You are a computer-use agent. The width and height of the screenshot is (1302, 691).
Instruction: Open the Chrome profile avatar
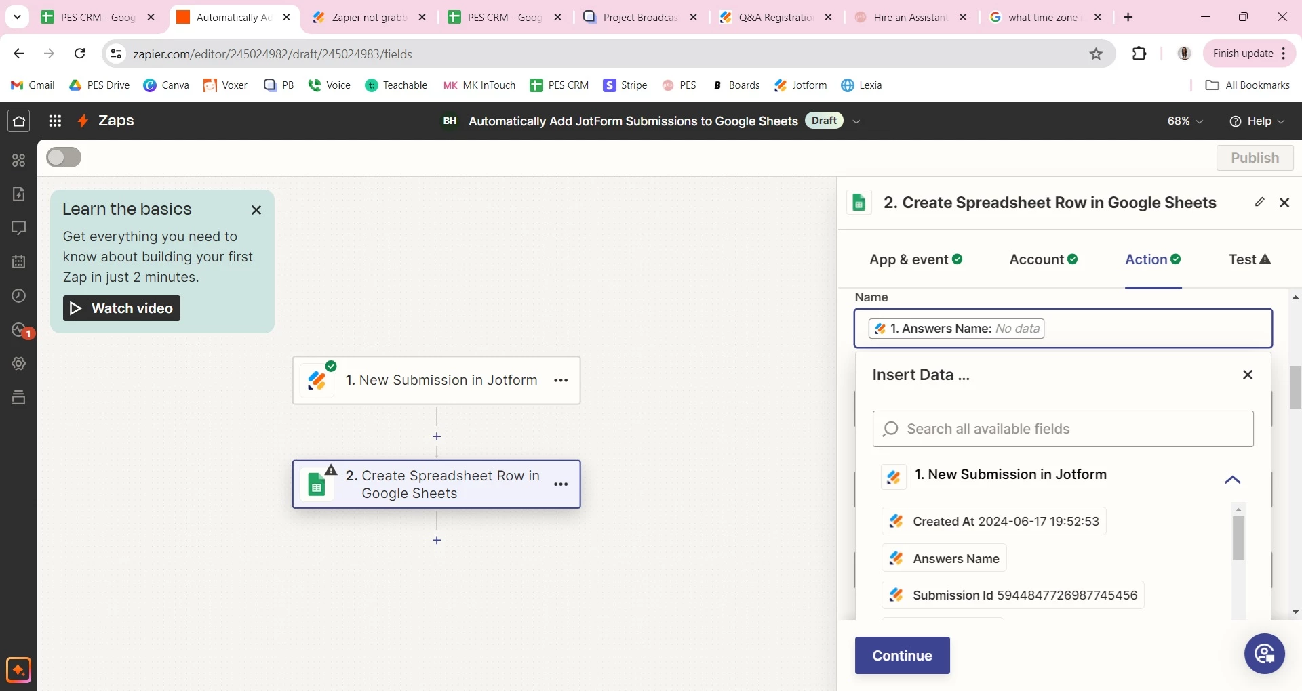tap(1184, 54)
